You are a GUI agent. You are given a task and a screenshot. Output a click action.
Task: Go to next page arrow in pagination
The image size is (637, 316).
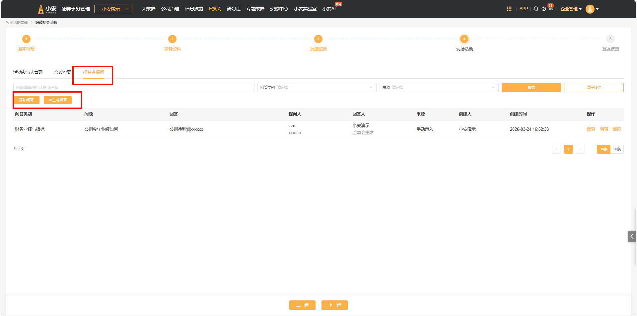580,149
